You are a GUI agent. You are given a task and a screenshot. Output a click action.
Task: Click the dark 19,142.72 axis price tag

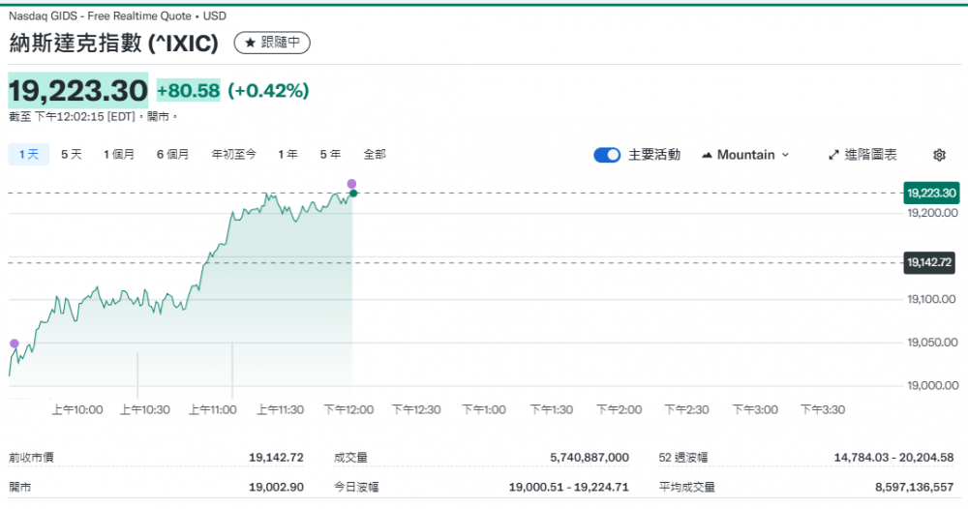931,262
